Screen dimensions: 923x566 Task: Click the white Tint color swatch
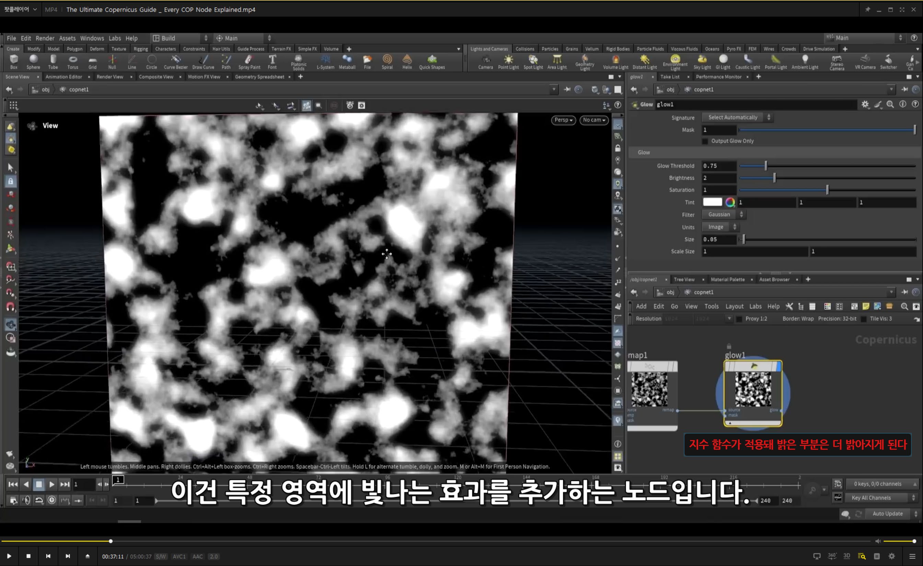[712, 202]
